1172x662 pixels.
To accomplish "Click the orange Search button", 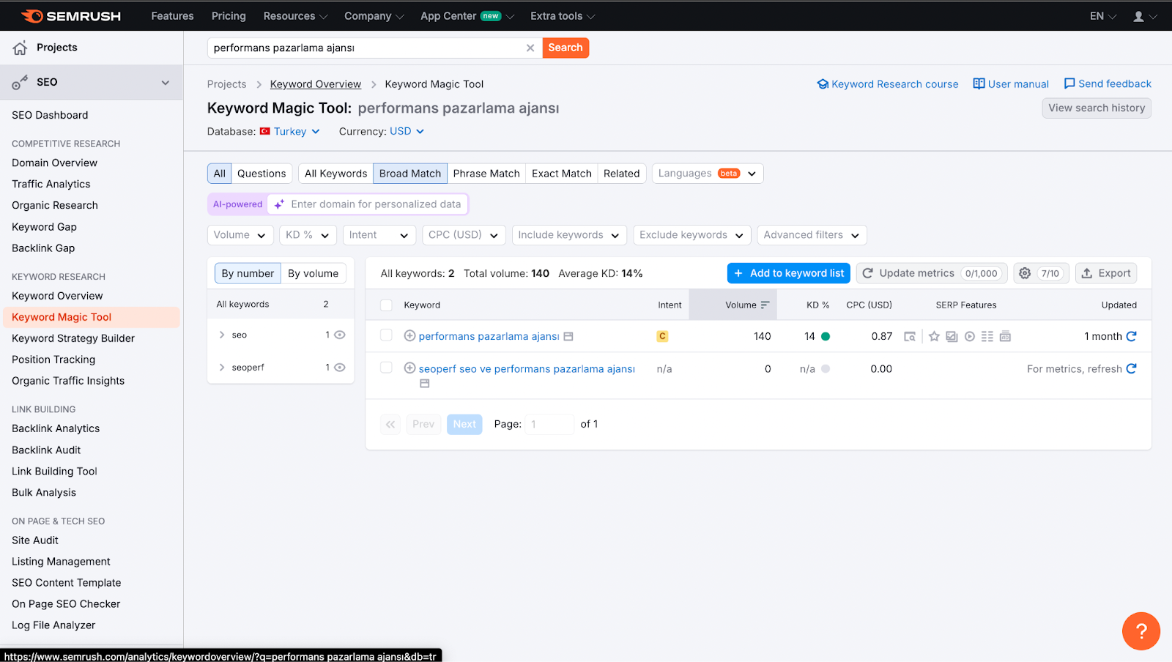I will 565,48.
